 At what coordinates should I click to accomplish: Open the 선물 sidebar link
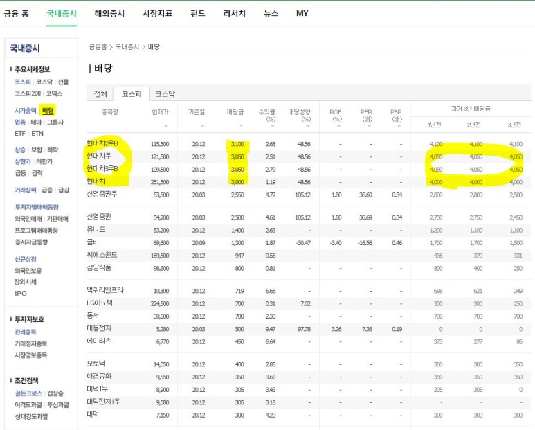pyautogui.click(x=63, y=82)
